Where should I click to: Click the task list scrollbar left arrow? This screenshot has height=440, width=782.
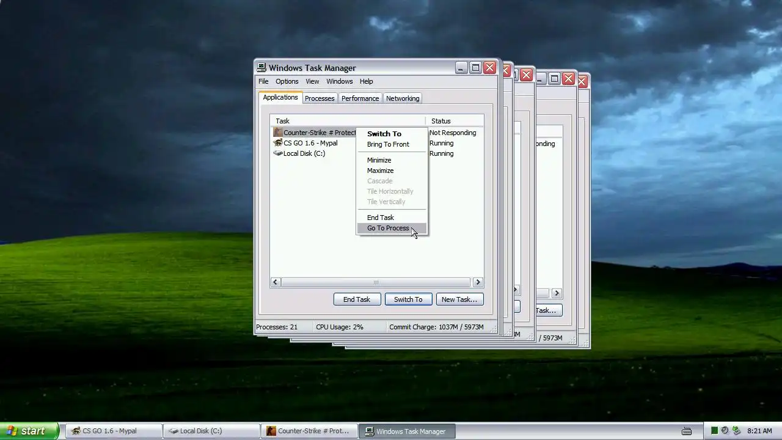tap(276, 282)
